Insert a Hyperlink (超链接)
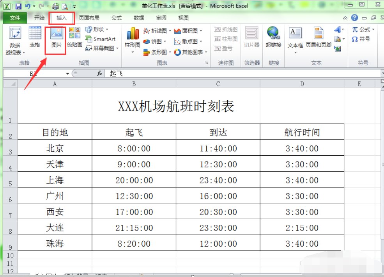384x277 pixels. (x=274, y=38)
